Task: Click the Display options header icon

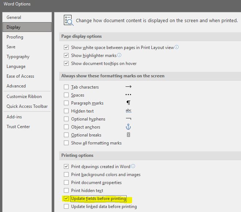Action: coord(68,20)
